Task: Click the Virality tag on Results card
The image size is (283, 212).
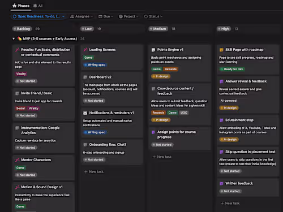Action: [x=21, y=74]
